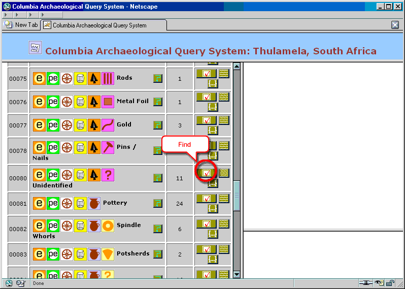Check the find box for Pottery row
The width and height of the screenshot is (405, 289).
tap(207, 199)
